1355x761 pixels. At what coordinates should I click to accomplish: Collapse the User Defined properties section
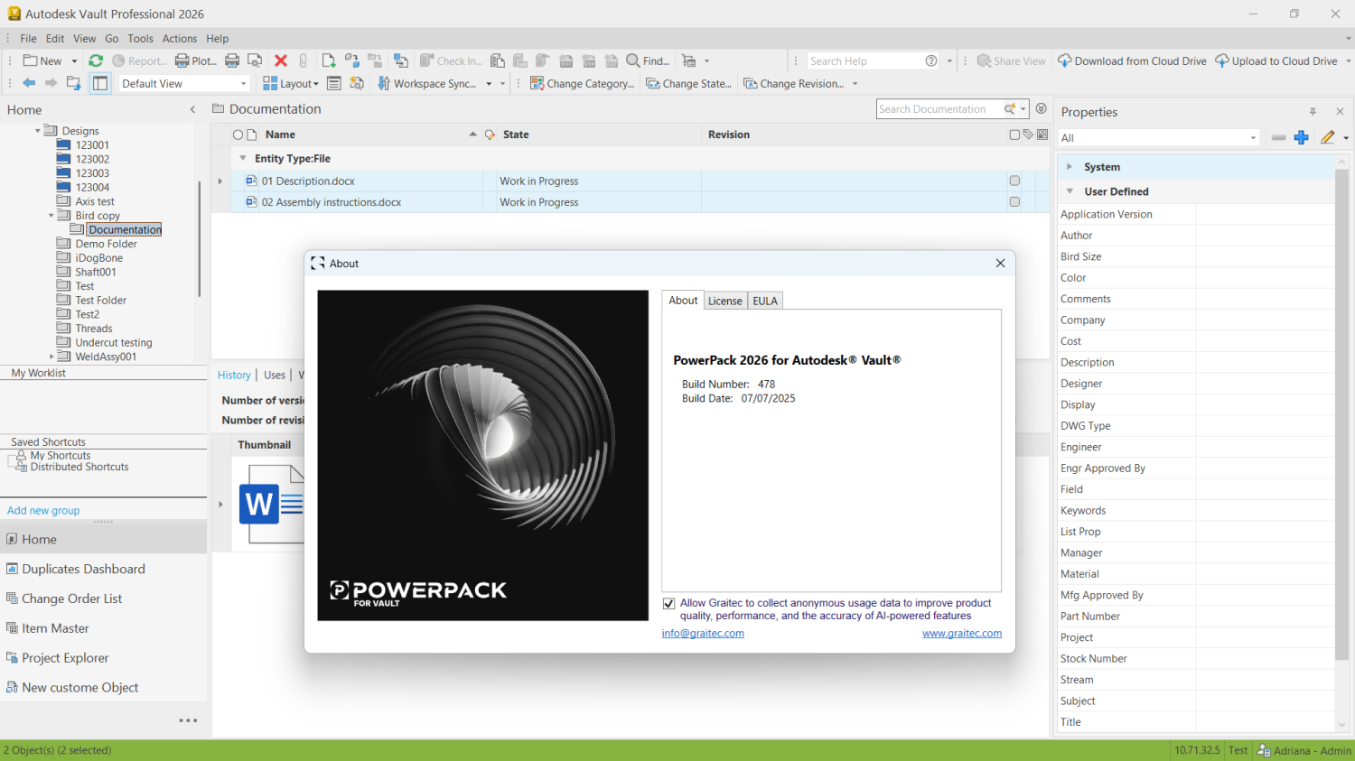(1070, 191)
